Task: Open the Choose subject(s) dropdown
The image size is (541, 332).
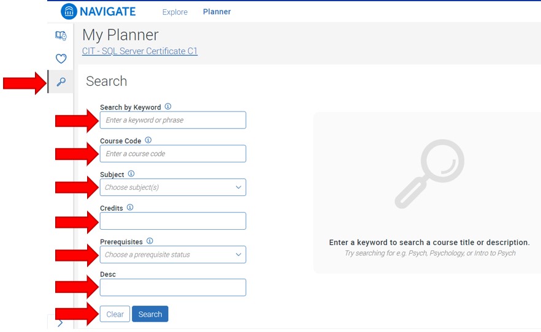Action: (x=173, y=187)
